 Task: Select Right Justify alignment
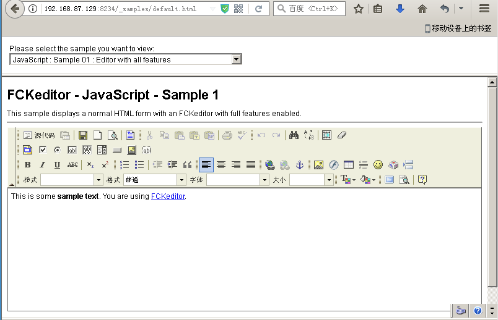pyautogui.click(x=236, y=165)
